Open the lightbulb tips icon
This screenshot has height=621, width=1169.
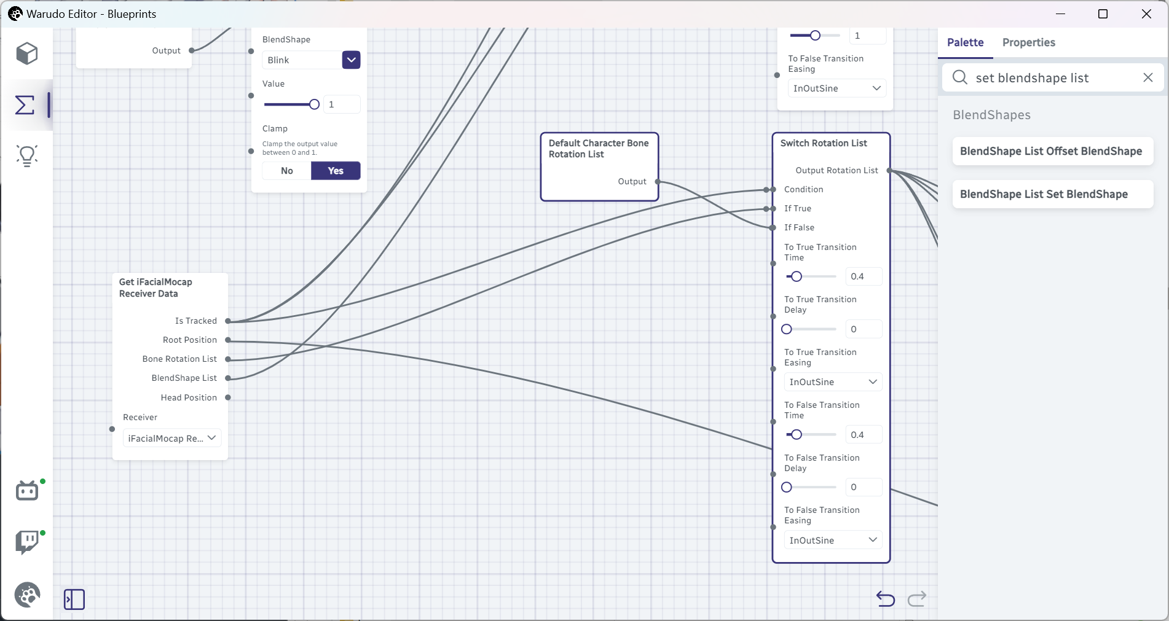[x=27, y=155]
